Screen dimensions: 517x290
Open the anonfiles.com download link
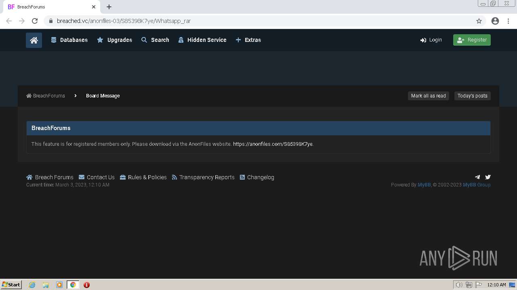click(273, 144)
